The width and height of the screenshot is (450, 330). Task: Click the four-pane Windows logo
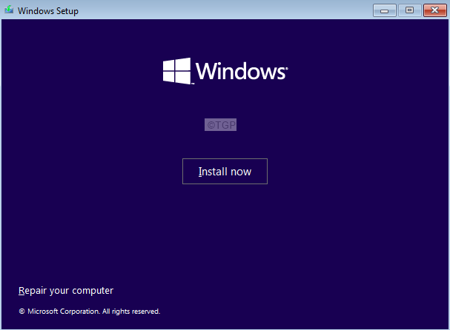176,71
